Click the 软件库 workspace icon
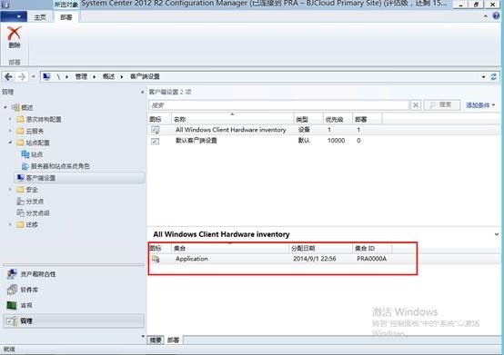Viewport: 504px width, 355px height. point(12,290)
